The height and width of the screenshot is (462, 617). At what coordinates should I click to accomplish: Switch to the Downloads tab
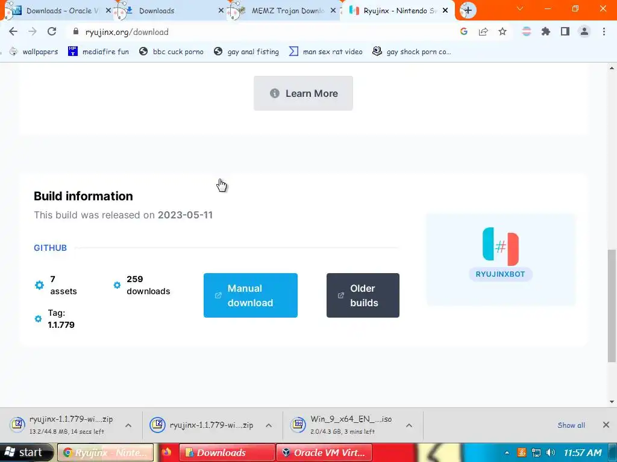pyautogui.click(x=169, y=11)
